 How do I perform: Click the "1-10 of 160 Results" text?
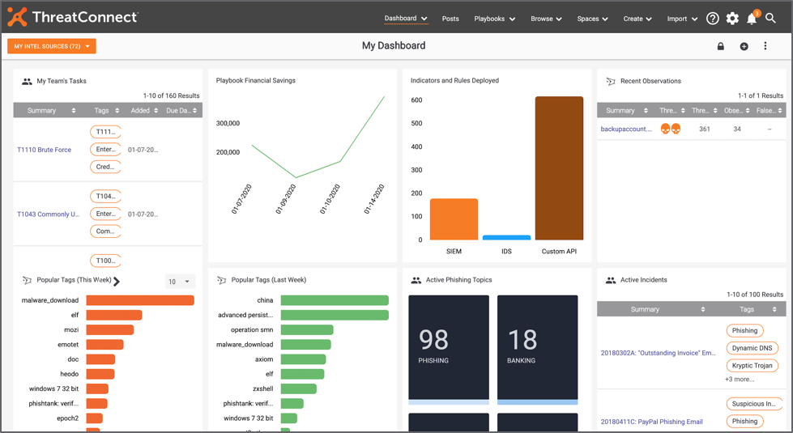coord(171,96)
